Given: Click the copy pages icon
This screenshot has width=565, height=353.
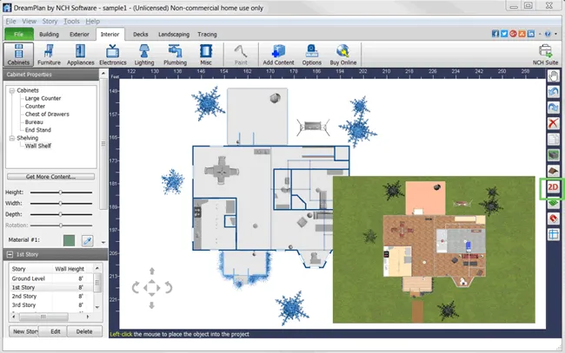Looking at the screenshot, I should (554, 139).
